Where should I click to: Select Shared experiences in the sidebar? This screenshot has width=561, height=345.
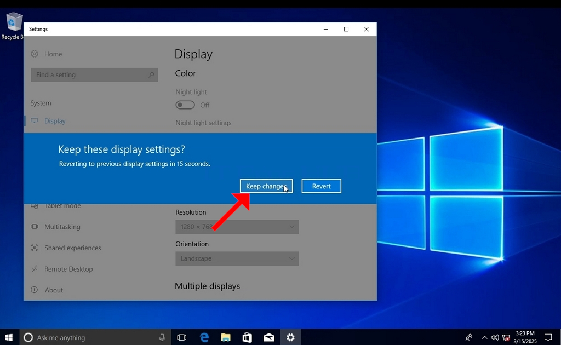[x=73, y=248]
